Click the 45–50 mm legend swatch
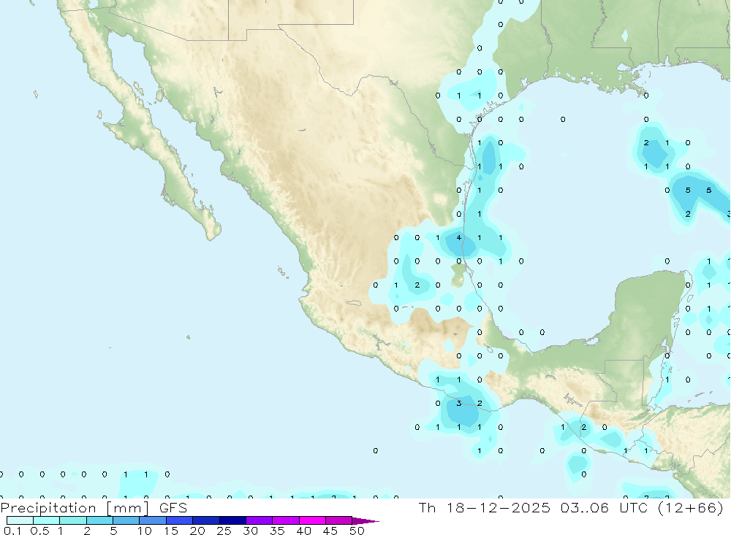Viewport: 731px width, 535px height. [x=339, y=520]
